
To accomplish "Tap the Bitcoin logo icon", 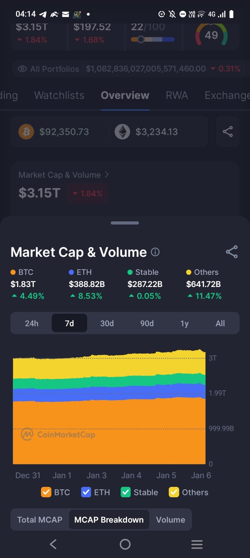I will pos(26,132).
